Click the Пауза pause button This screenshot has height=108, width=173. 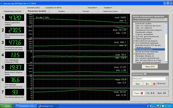139,93
